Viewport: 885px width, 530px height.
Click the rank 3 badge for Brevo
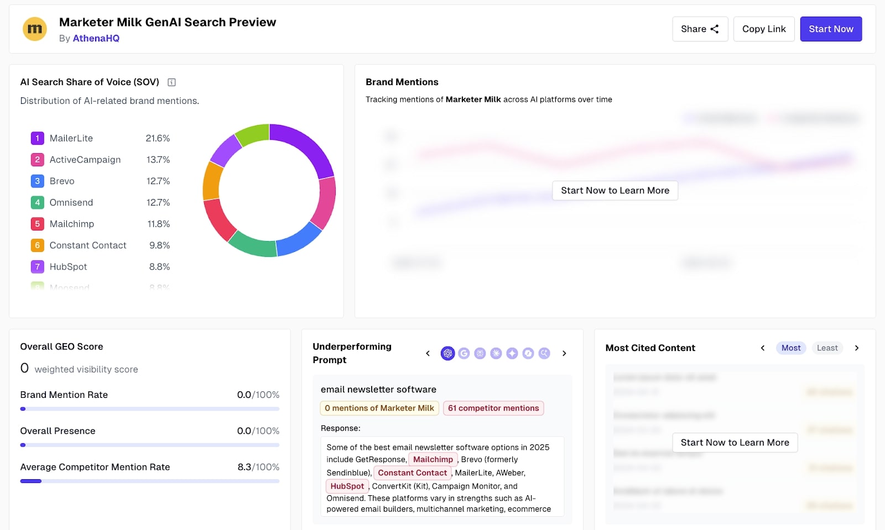[x=37, y=181]
